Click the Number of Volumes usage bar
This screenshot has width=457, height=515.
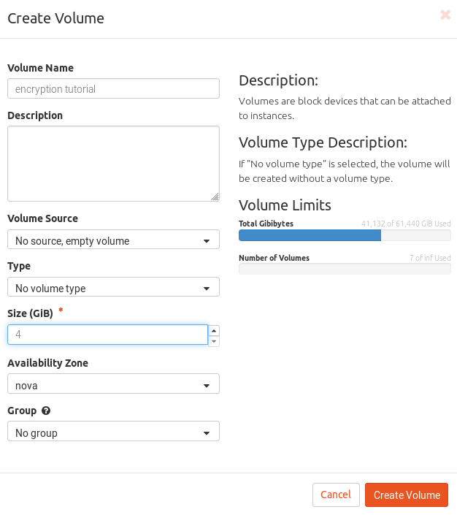(344, 270)
